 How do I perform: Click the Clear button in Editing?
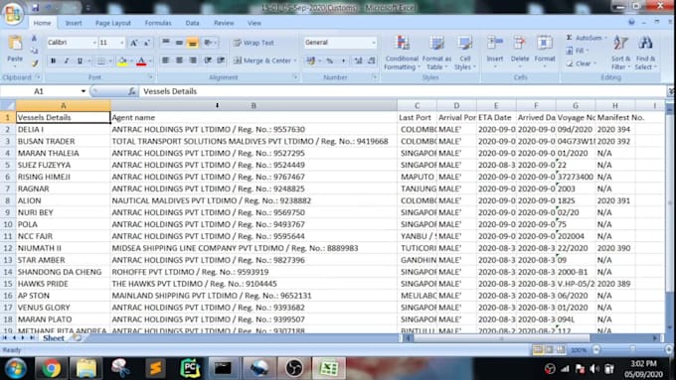(x=582, y=63)
